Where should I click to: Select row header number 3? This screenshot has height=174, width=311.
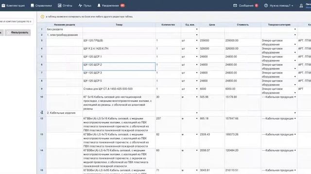[x=42, y=43]
